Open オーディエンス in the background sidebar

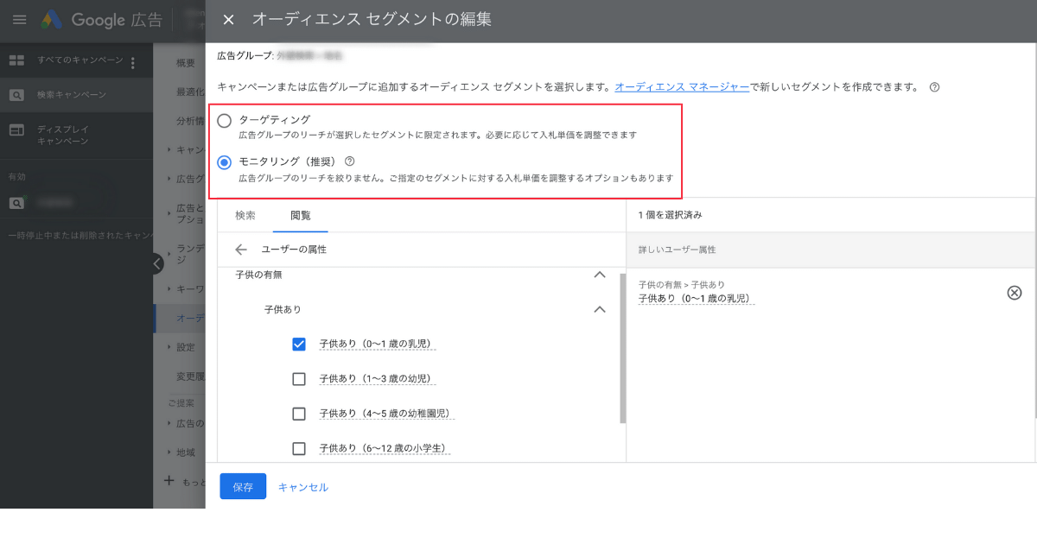pyautogui.click(x=190, y=318)
